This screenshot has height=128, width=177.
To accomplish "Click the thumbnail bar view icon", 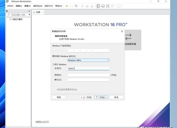I will (x=103, y=6).
